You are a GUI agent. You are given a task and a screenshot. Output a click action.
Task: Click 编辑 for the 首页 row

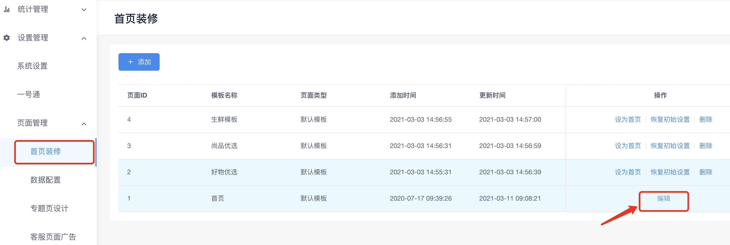[663, 198]
